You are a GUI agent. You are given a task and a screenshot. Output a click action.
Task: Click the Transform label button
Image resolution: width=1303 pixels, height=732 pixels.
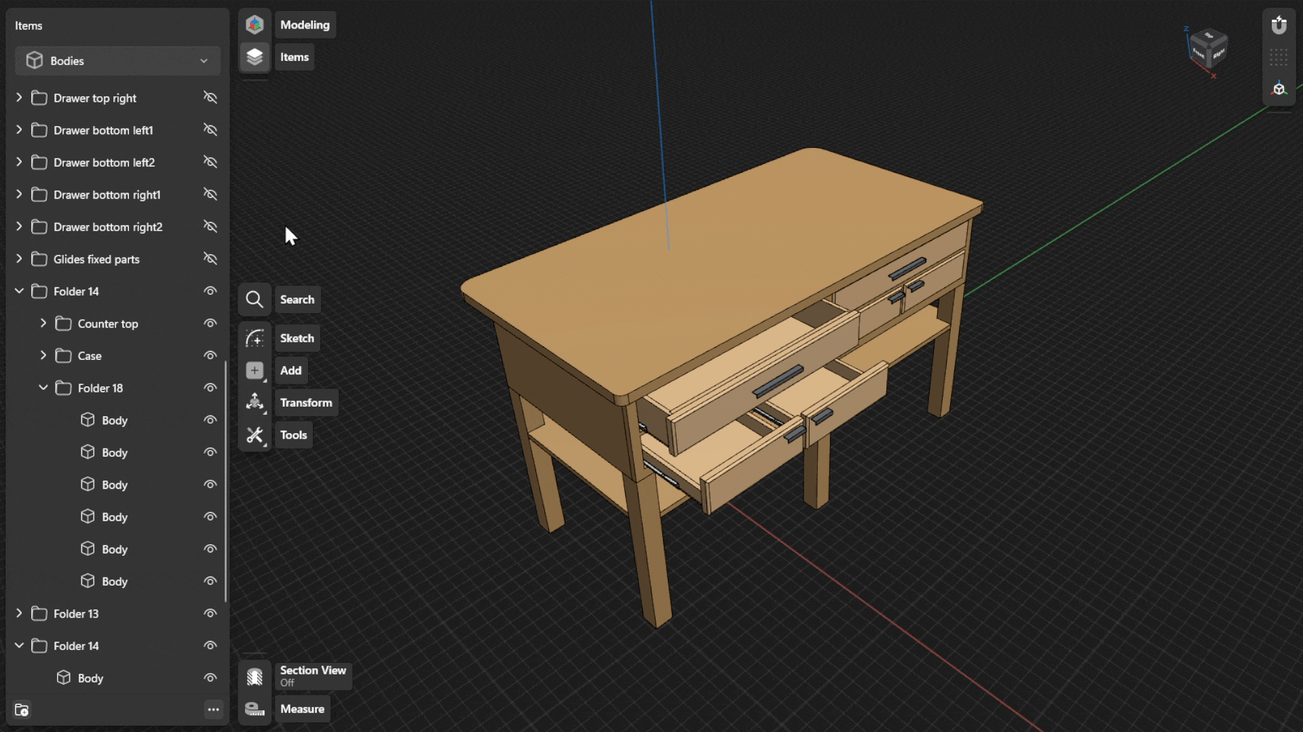(306, 403)
